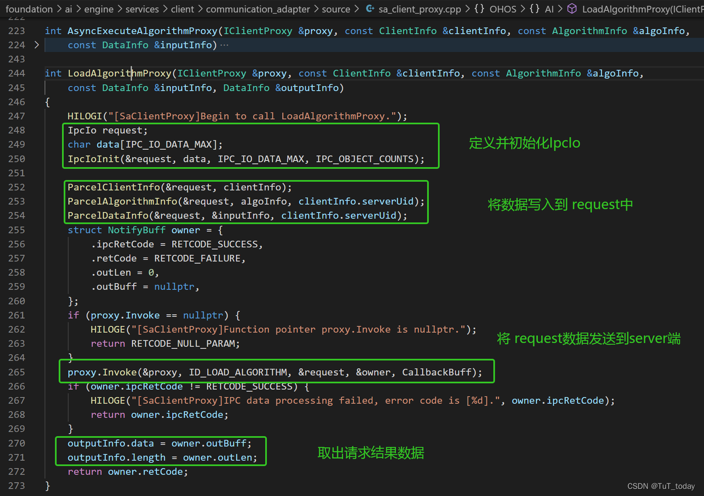The height and width of the screenshot is (496, 704).
Task: Click 'IpcIo request;' on line 248
Action: [108, 131]
